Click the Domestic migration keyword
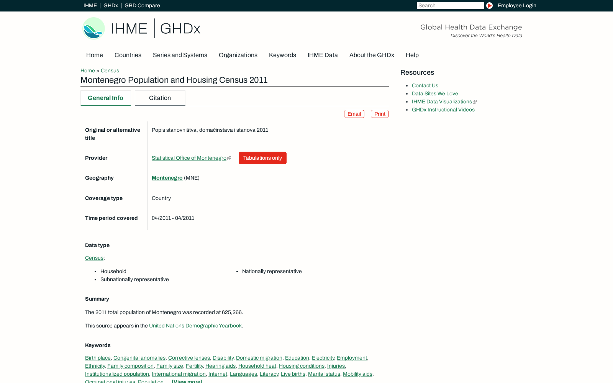This screenshot has height=383, width=613. point(259,358)
